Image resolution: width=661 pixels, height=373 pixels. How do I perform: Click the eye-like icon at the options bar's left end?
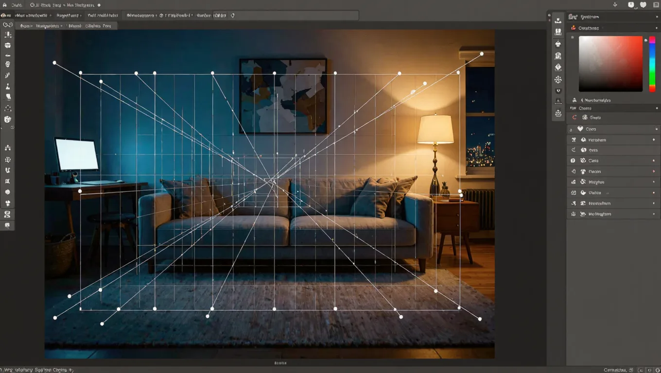(3, 16)
